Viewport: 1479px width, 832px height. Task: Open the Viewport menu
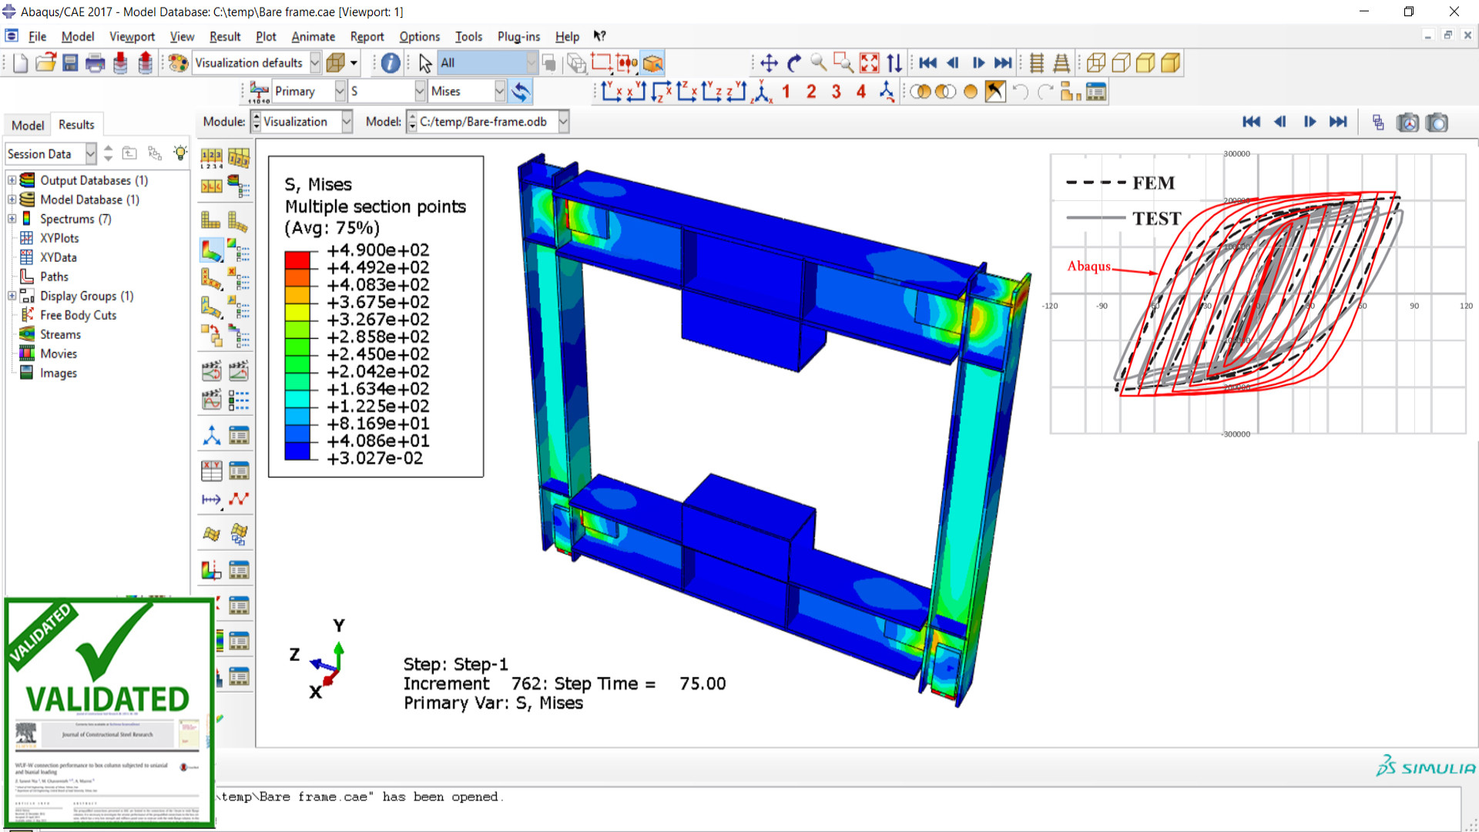coord(132,36)
